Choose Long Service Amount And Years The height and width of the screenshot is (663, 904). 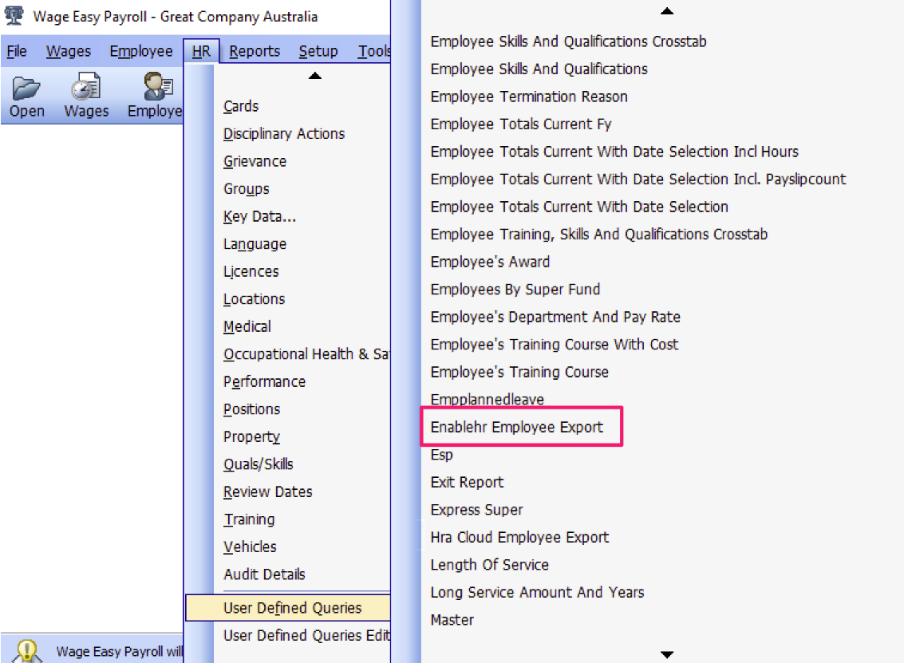pyautogui.click(x=537, y=593)
